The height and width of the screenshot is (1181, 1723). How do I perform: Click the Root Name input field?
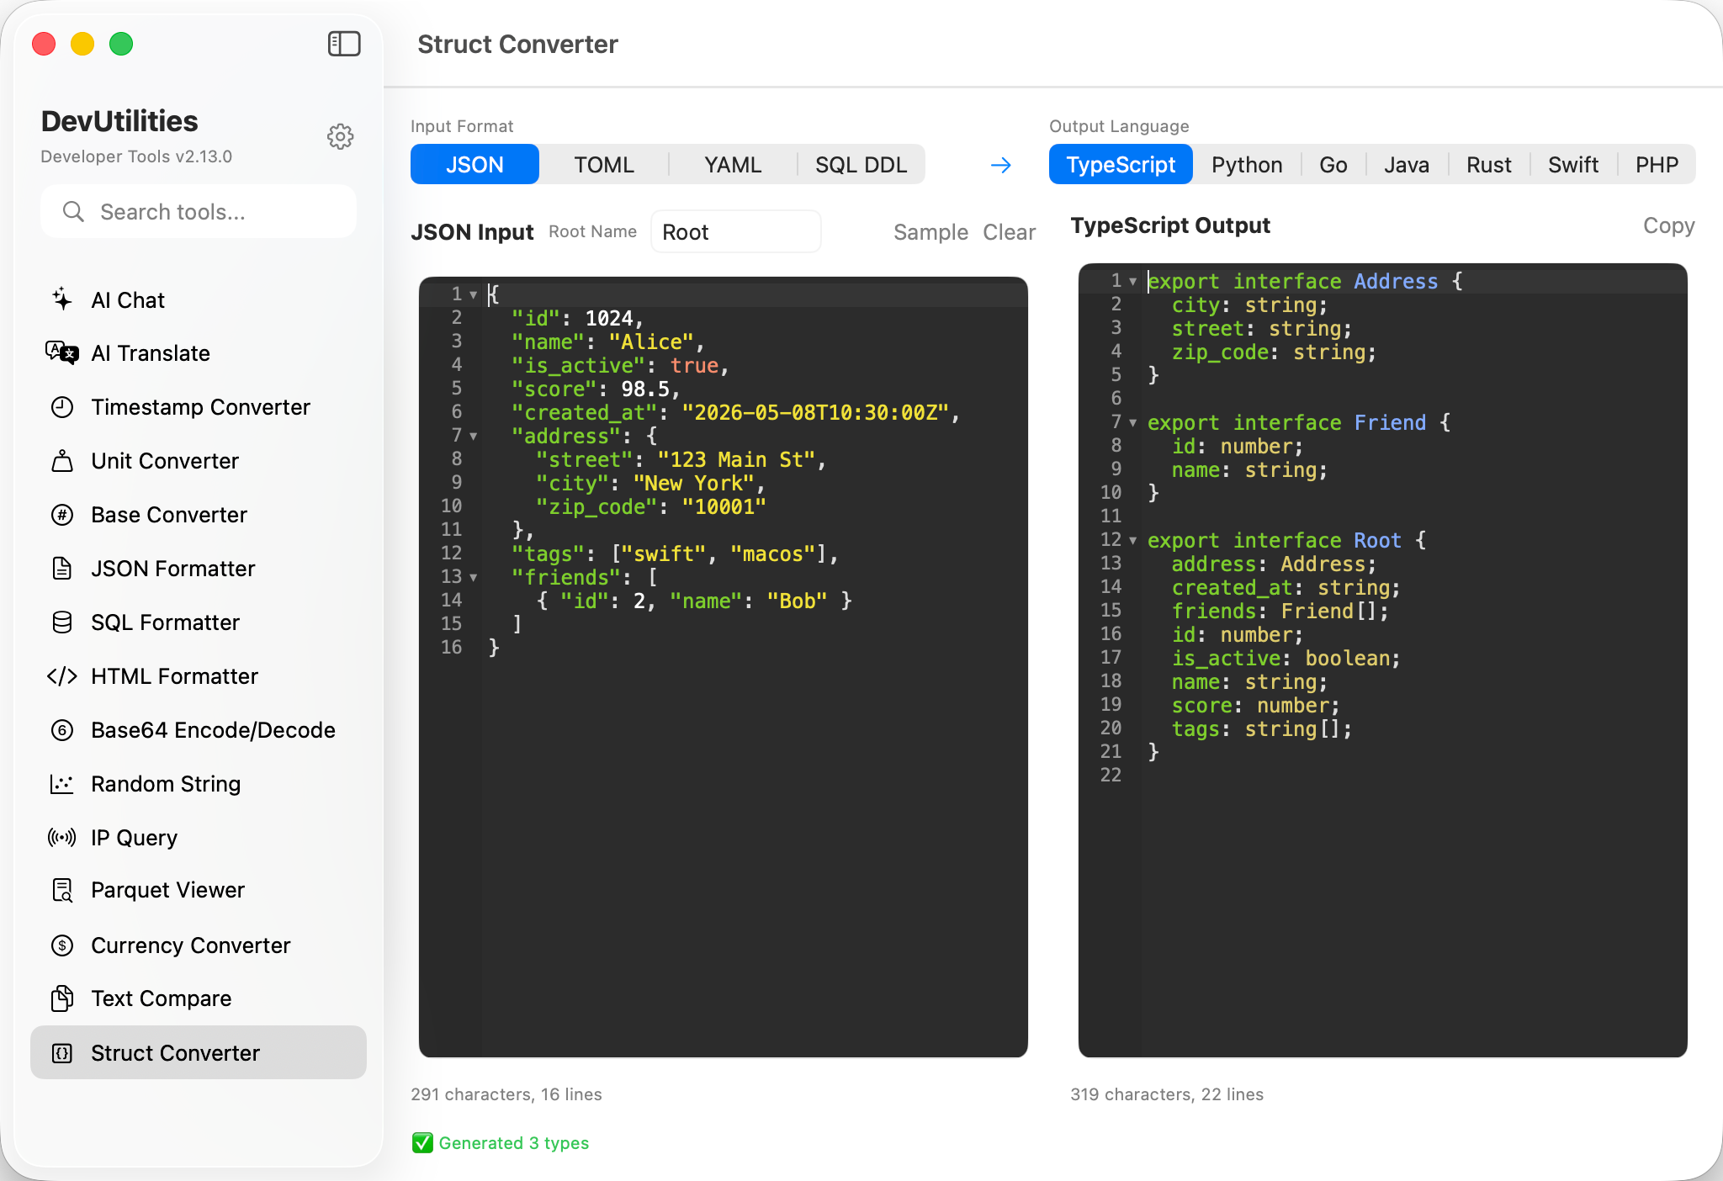735,232
